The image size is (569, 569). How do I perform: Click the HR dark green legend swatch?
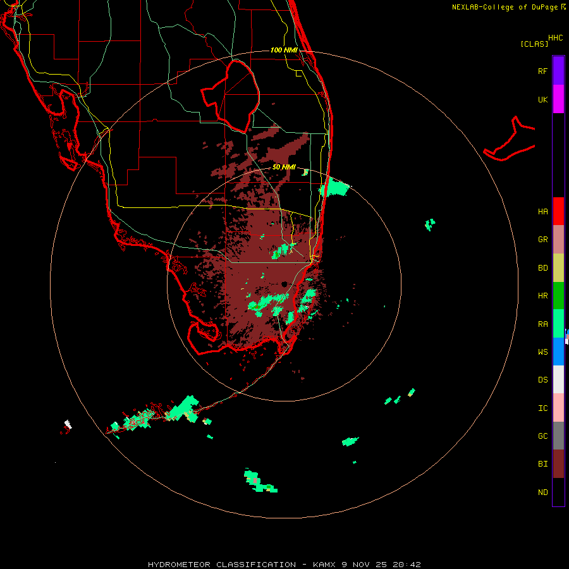(x=558, y=296)
